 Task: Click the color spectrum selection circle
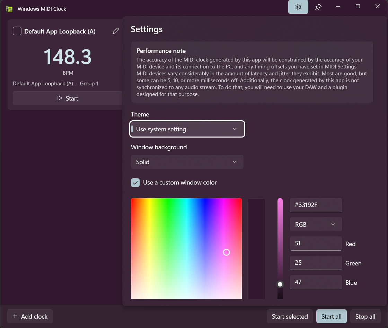click(227, 252)
